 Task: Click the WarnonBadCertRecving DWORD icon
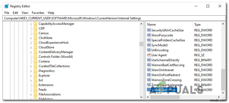149,65
